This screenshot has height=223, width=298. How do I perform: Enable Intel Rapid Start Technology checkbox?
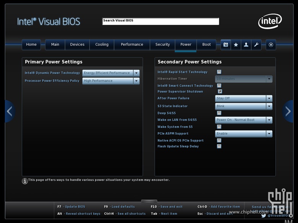click(219, 72)
